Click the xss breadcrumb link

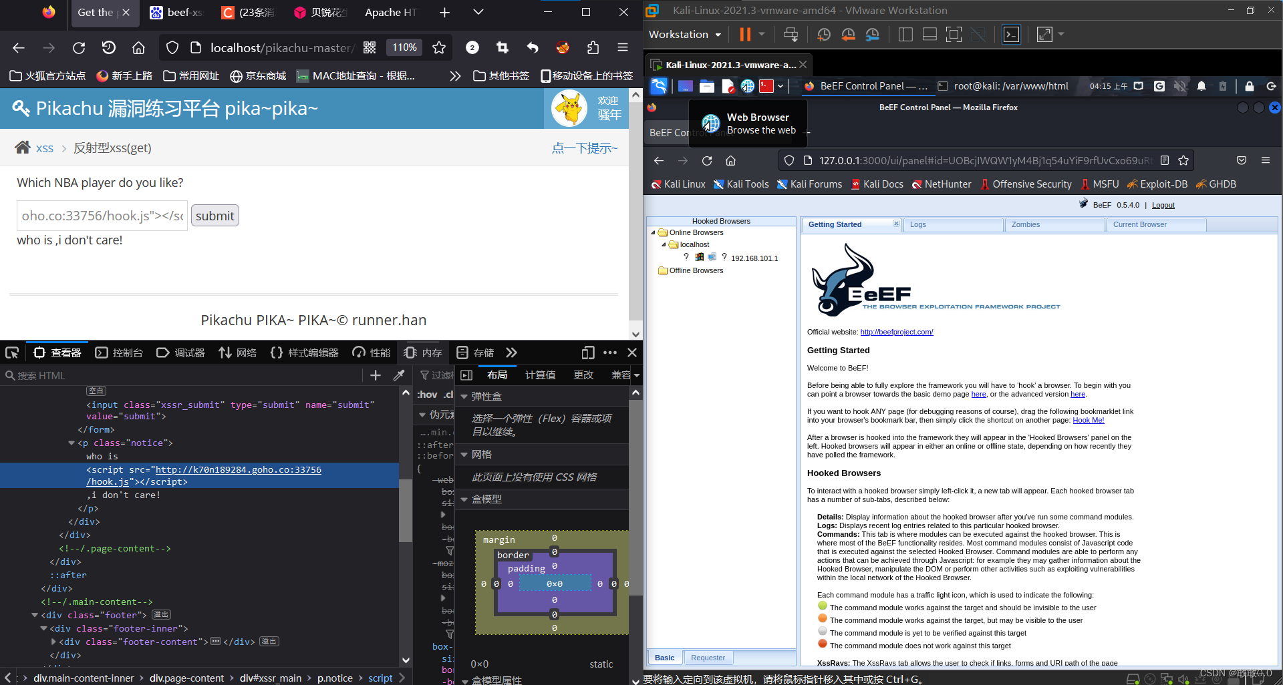44,148
